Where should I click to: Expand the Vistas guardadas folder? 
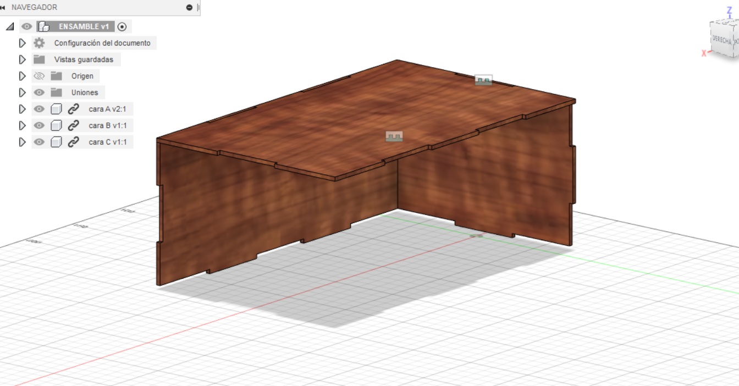coord(23,59)
